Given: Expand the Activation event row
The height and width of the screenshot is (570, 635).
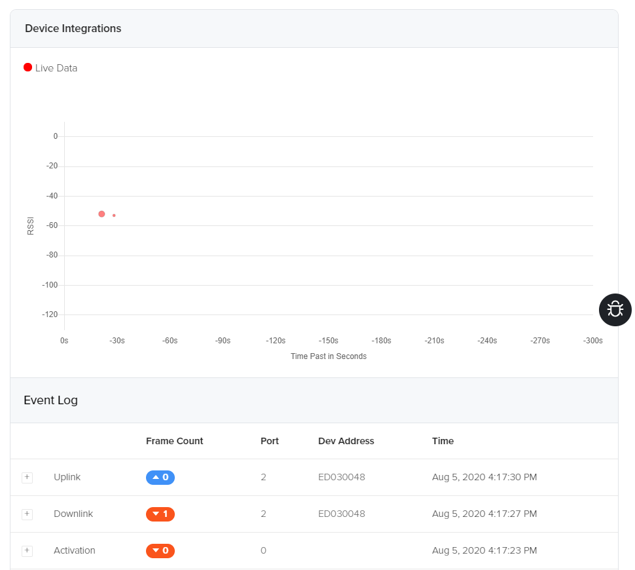Looking at the screenshot, I should click(27, 551).
